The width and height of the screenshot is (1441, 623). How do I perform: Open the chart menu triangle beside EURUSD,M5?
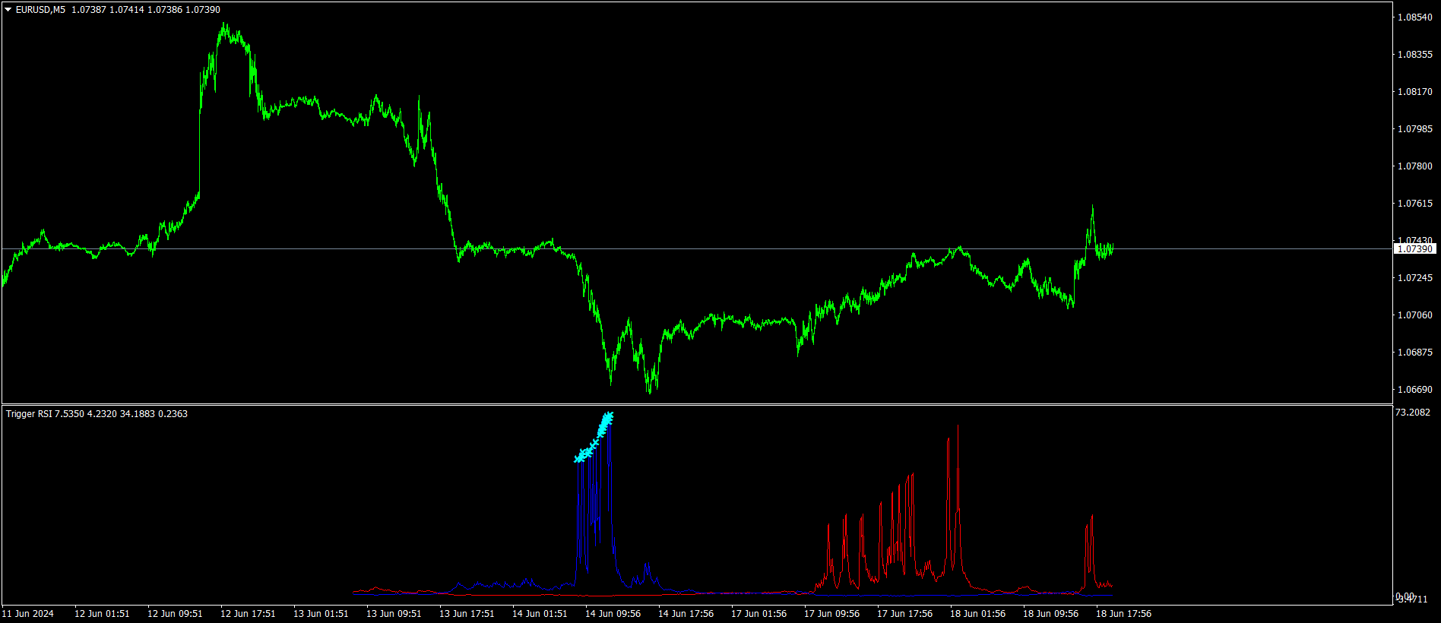(8, 10)
